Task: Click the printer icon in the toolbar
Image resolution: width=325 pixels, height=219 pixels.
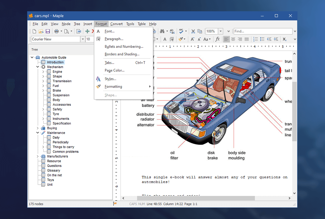Action: coord(56,31)
